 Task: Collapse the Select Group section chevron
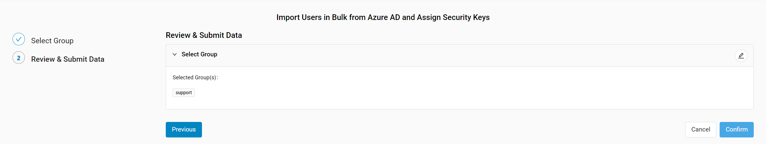pyautogui.click(x=175, y=54)
